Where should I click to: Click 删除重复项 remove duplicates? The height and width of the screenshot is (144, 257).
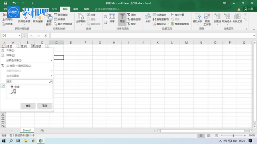[161, 19]
